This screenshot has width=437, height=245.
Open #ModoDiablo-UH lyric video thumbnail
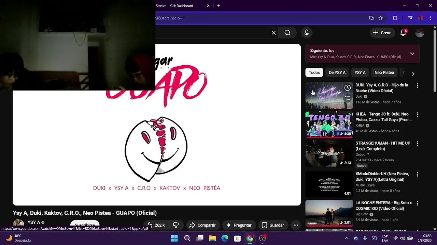(329, 184)
